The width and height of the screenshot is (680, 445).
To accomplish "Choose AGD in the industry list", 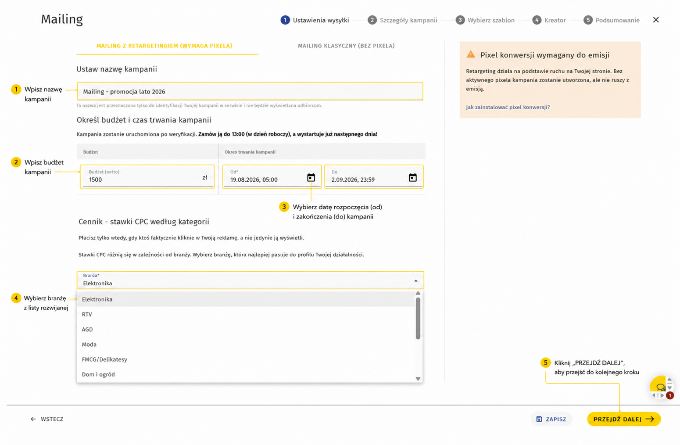I will pyautogui.click(x=246, y=329).
